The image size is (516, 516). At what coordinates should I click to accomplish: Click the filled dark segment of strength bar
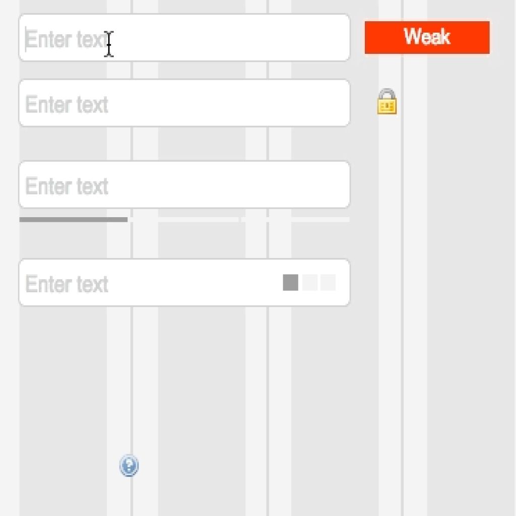point(74,220)
